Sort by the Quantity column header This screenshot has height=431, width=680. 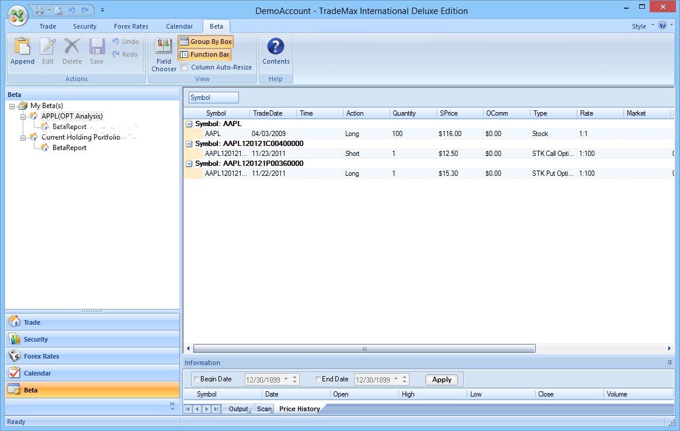point(413,113)
